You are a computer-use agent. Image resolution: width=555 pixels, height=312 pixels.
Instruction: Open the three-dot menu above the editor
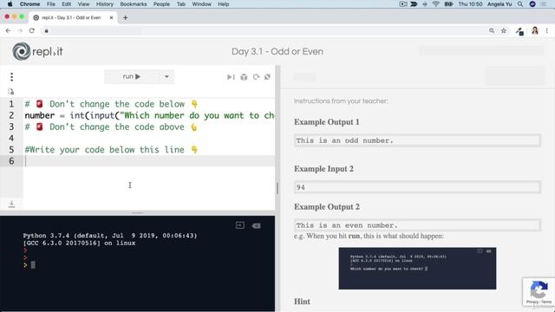pos(11,77)
